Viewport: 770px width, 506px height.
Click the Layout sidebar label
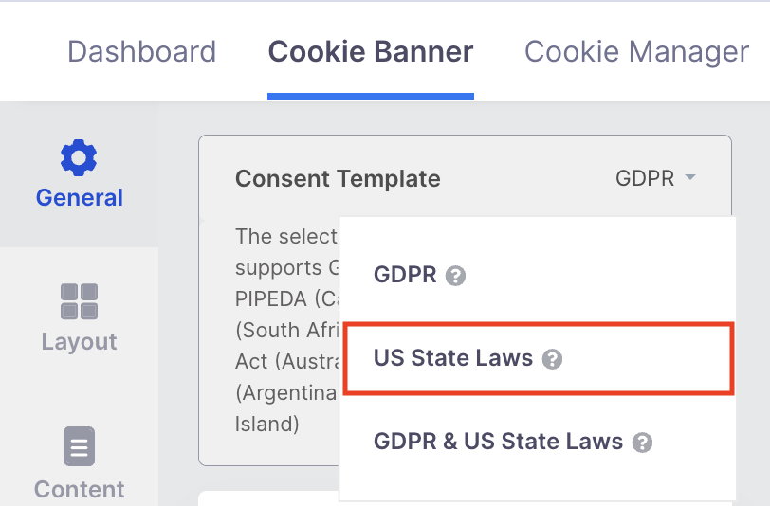tap(79, 341)
